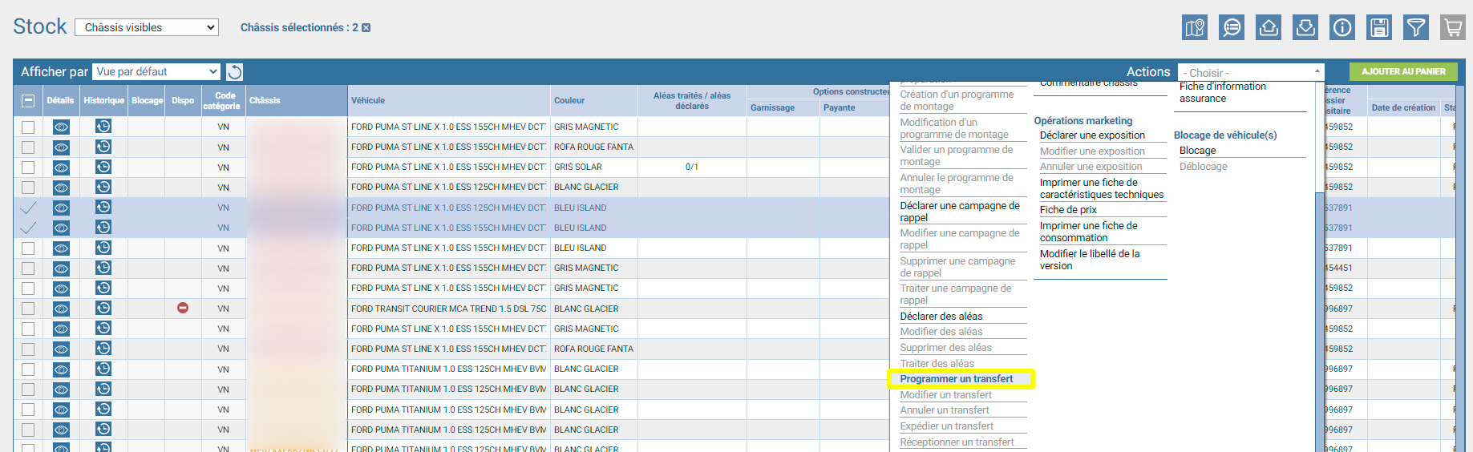Screen dimensions: 1473x452
Task: View details eye for BLEU ISLAND 155CH row
Action: click(x=61, y=248)
